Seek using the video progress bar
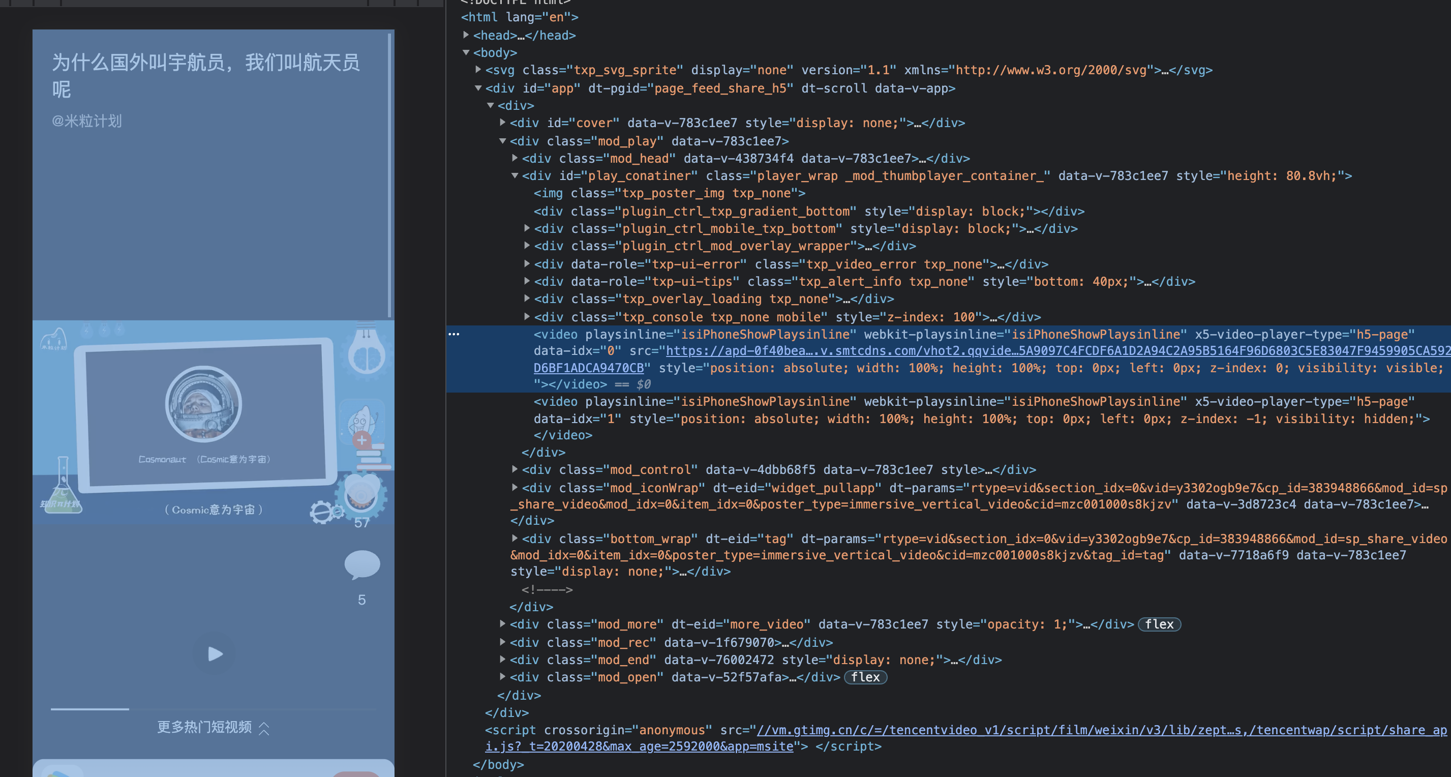The height and width of the screenshot is (777, 1451). pos(214,709)
